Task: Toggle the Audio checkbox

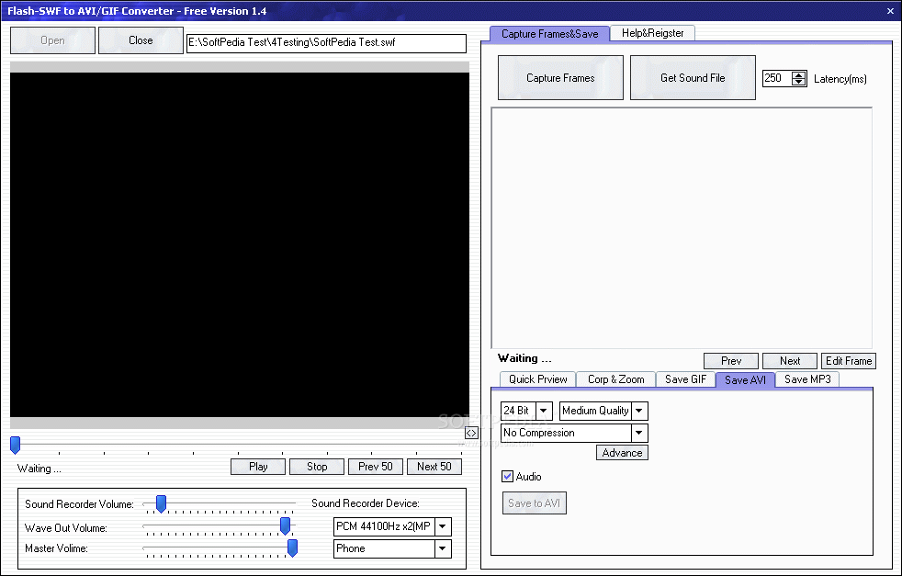Action: pyautogui.click(x=507, y=477)
